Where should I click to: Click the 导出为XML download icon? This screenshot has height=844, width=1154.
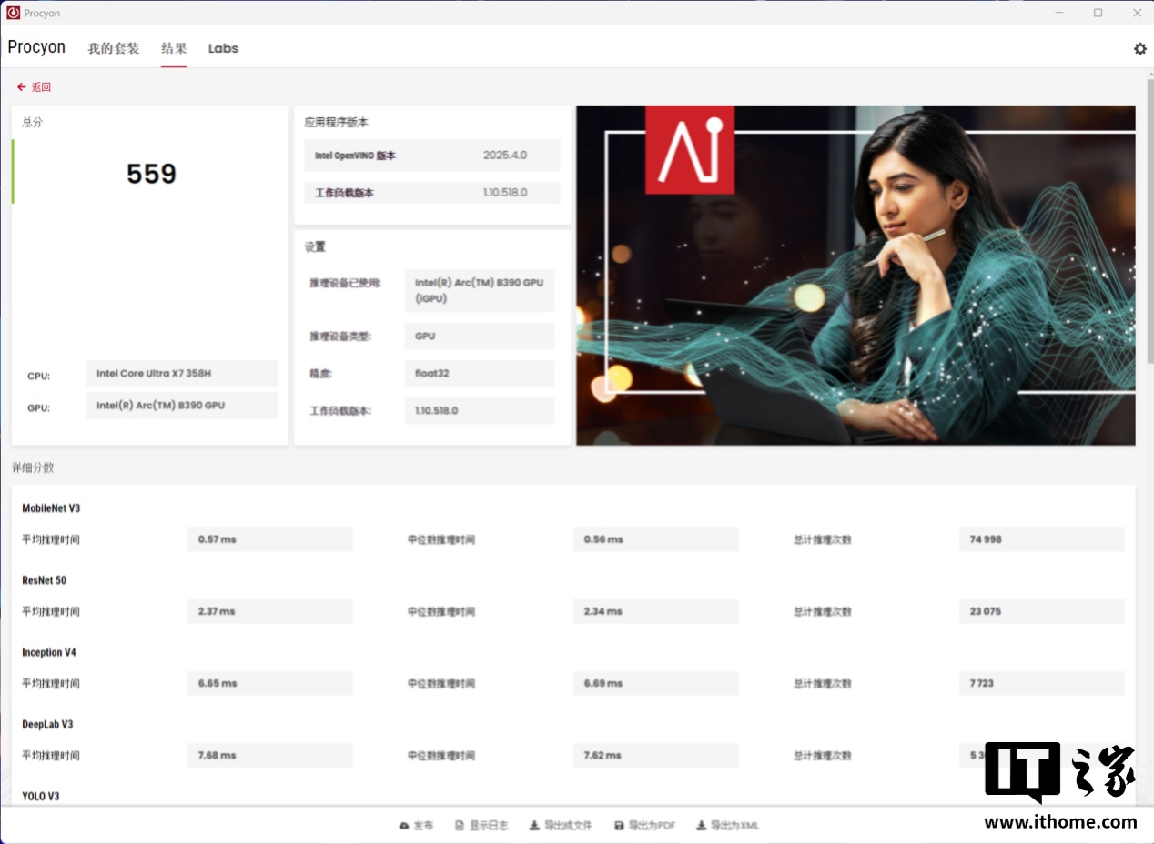(x=701, y=826)
